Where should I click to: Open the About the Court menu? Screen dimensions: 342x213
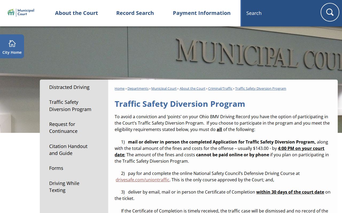(76, 13)
